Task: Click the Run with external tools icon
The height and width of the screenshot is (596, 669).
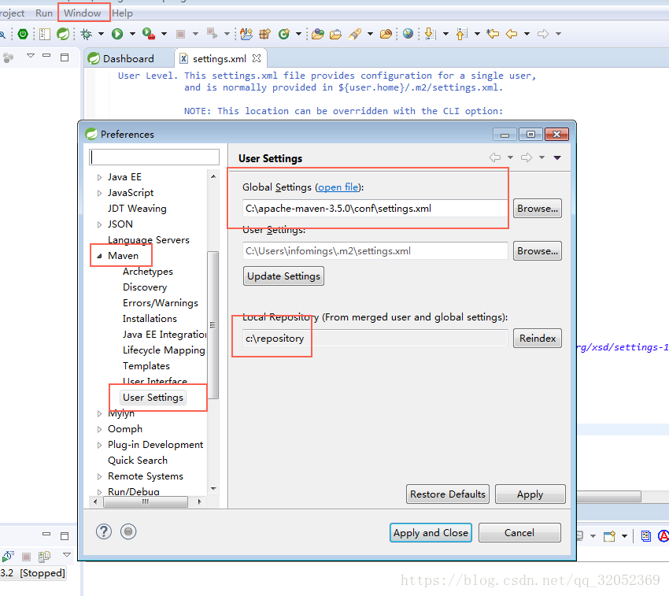Action: [x=149, y=34]
